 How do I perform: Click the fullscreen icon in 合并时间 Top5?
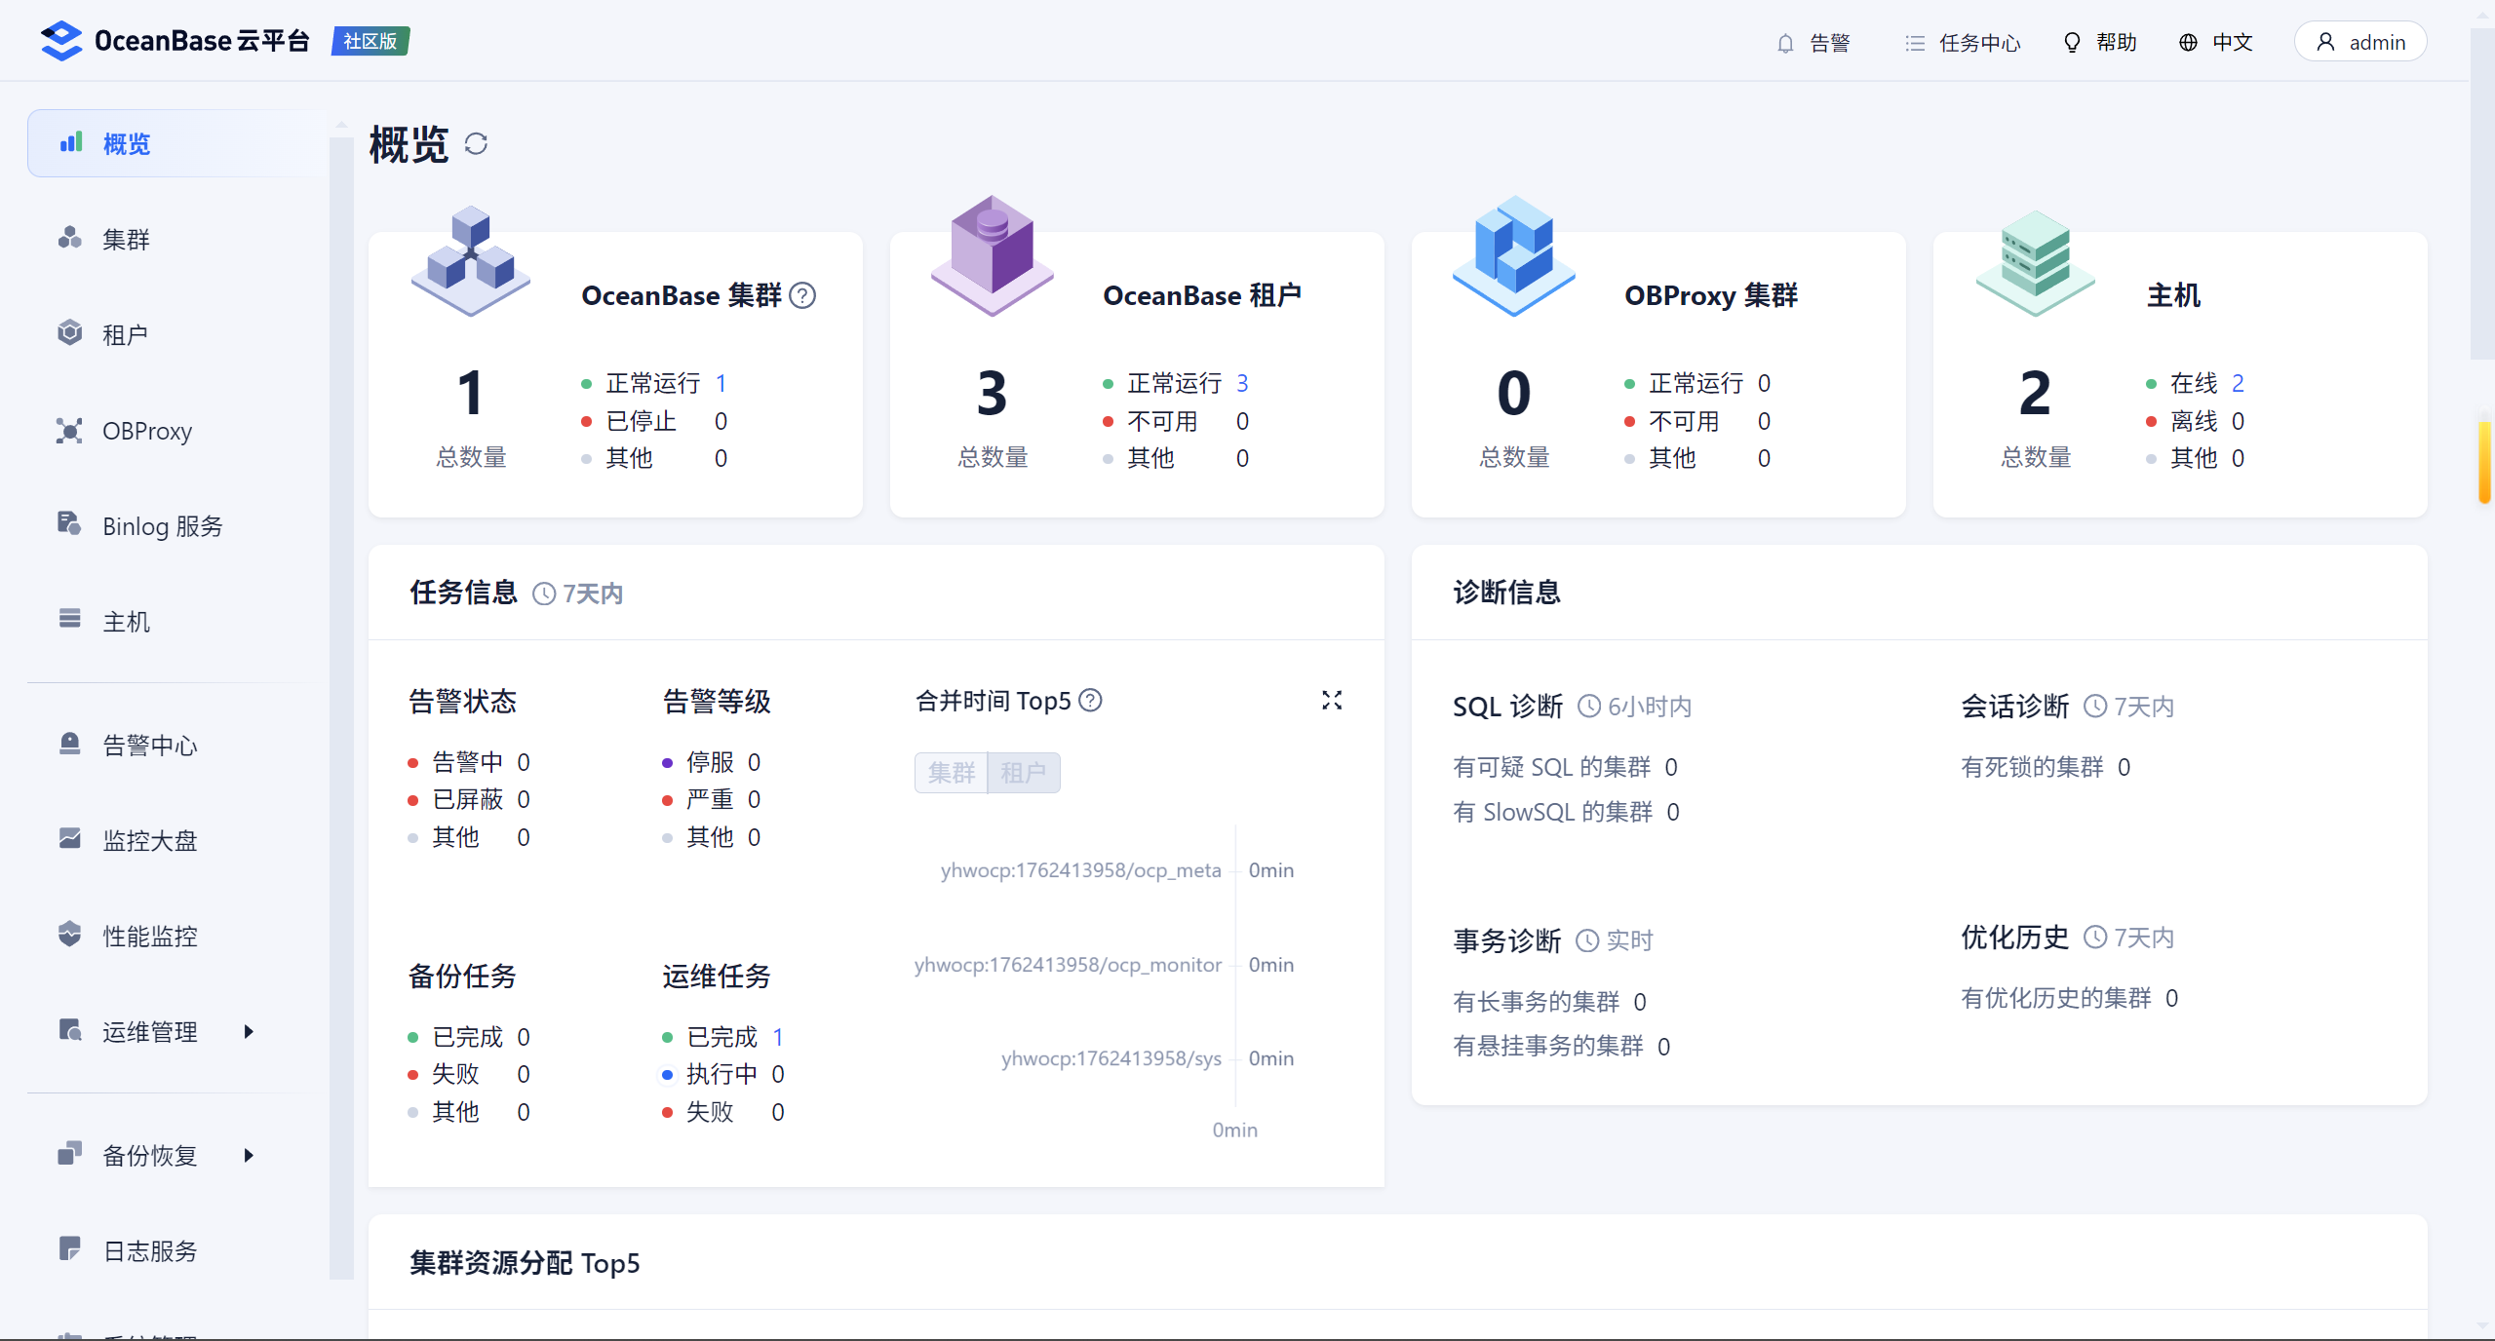coord(1332,701)
